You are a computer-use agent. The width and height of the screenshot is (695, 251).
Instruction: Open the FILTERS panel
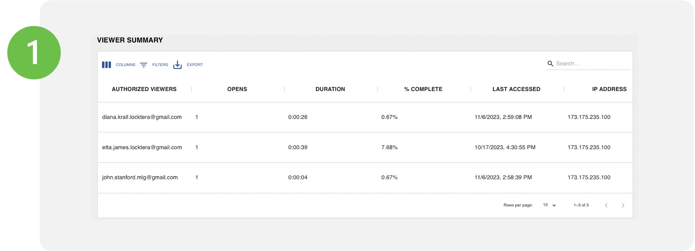160,65
